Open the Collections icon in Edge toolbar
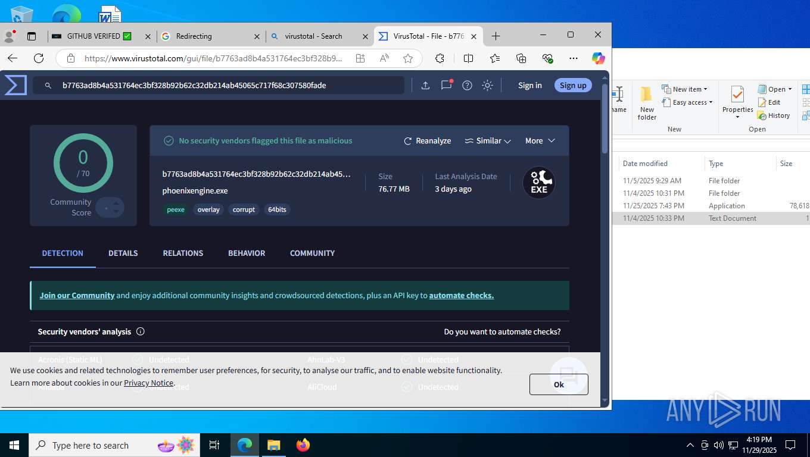This screenshot has height=457, width=810. tap(521, 58)
